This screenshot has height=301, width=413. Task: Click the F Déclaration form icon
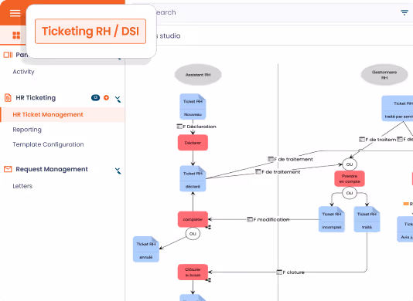[179, 127]
